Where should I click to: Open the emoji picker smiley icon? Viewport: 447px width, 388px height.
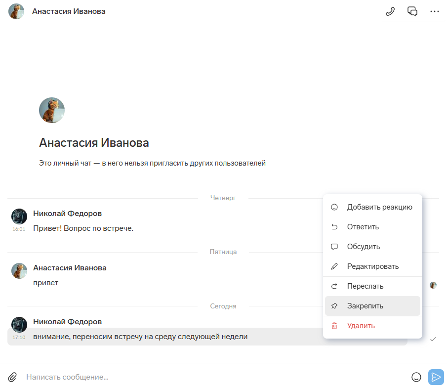416,377
